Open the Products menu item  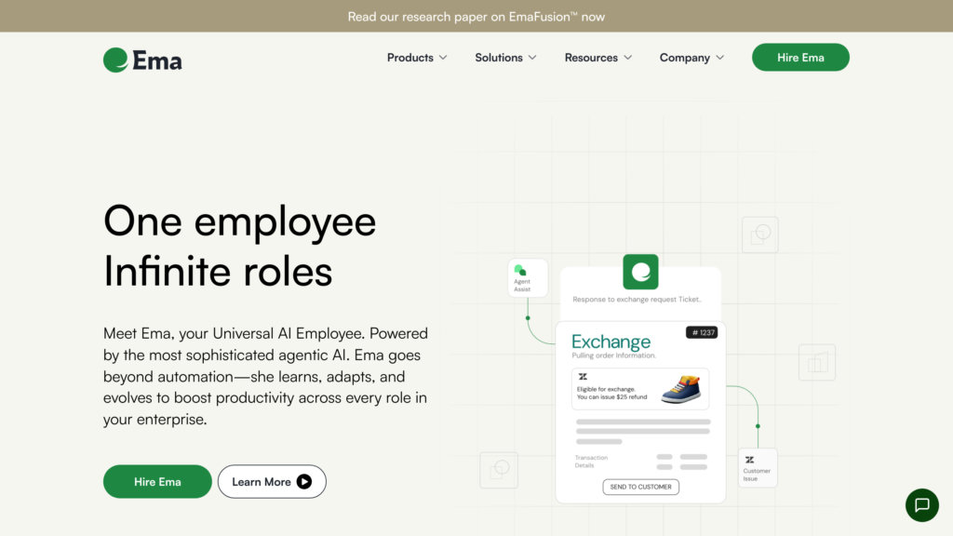pyautogui.click(x=410, y=58)
